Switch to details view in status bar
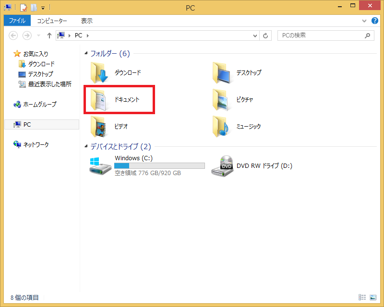 362,297
